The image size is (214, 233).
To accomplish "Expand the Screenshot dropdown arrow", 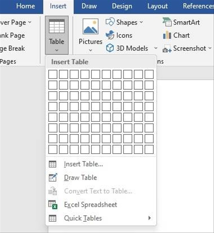I will tap(210, 49).
